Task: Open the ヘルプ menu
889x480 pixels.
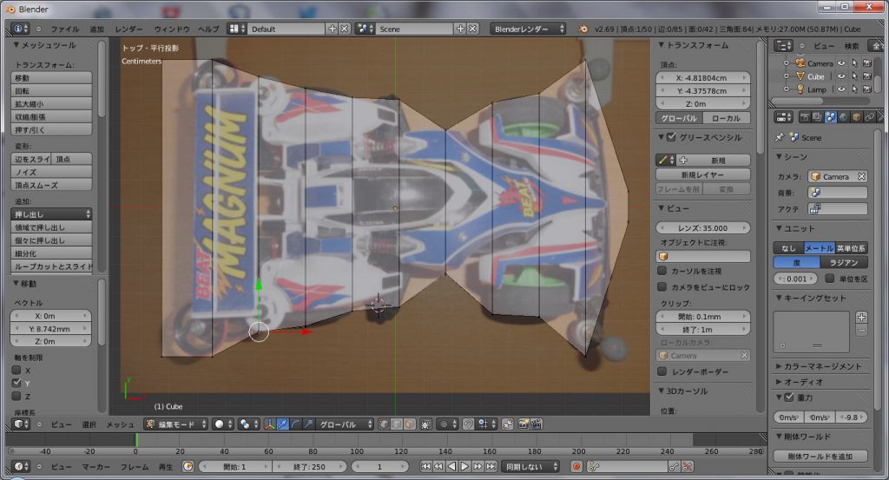Action: point(208,29)
